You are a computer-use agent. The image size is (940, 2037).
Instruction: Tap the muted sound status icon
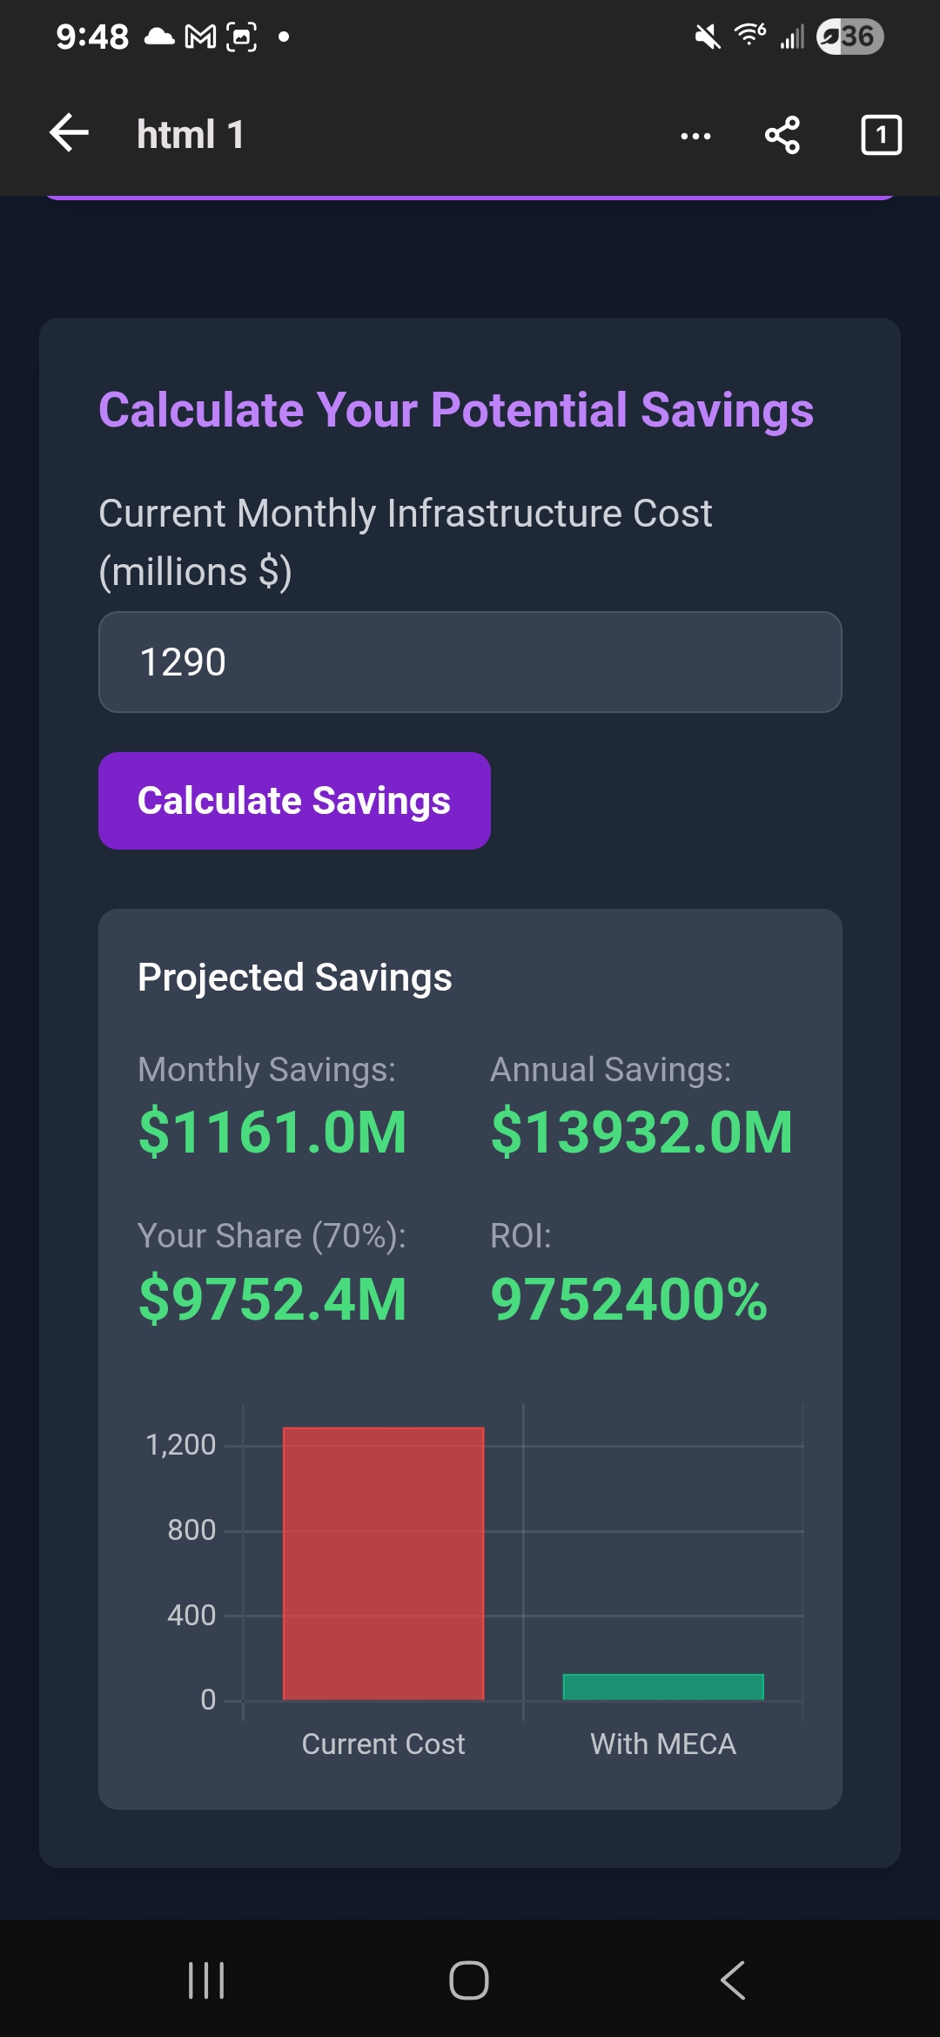[x=708, y=37]
